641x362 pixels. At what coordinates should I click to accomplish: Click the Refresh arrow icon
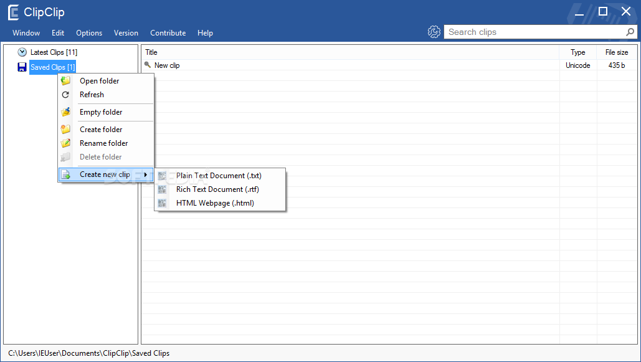click(65, 95)
